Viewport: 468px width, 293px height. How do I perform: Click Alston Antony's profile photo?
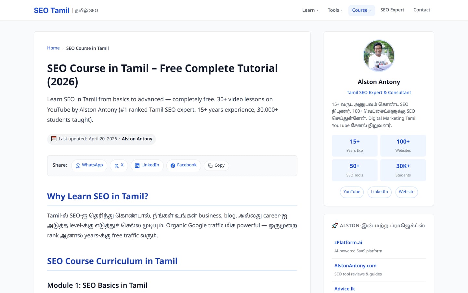(x=379, y=56)
